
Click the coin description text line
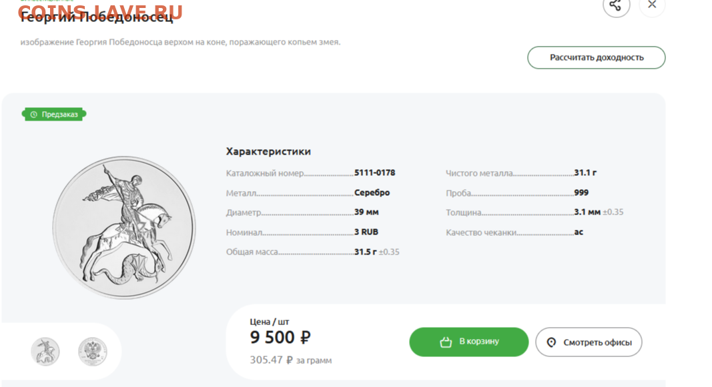click(x=180, y=42)
